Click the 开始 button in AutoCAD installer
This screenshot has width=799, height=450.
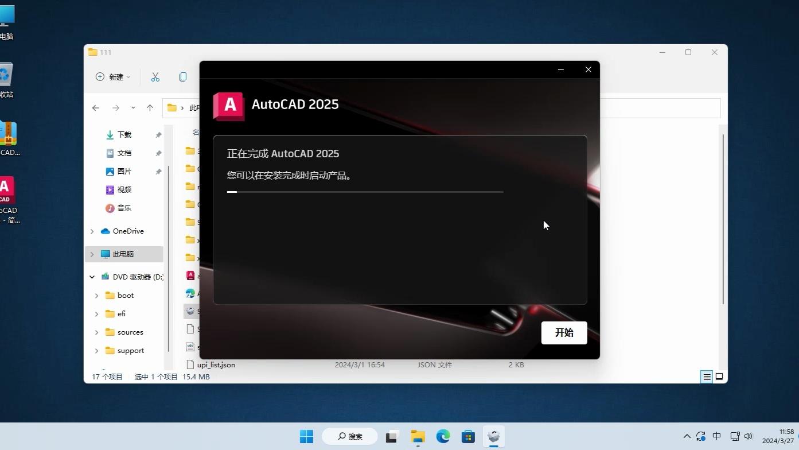[x=564, y=333]
